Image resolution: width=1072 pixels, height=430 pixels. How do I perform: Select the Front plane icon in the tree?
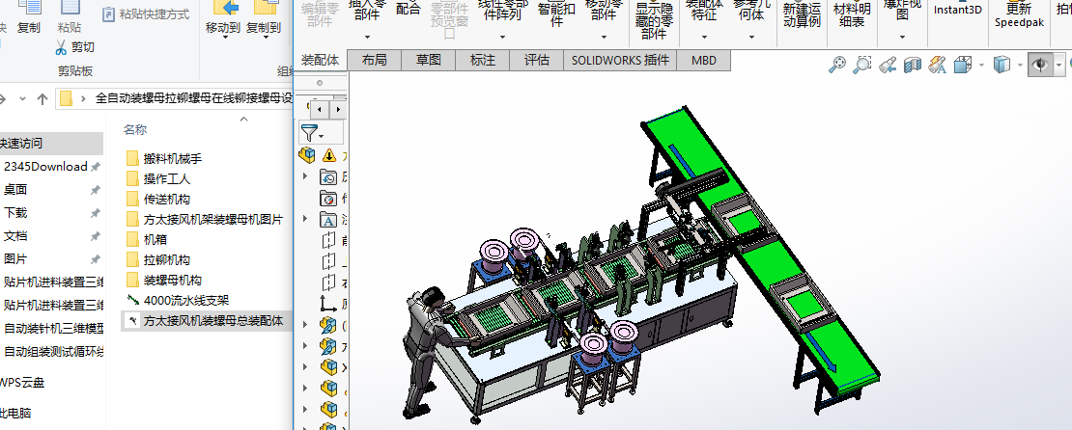tap(329, 240)
